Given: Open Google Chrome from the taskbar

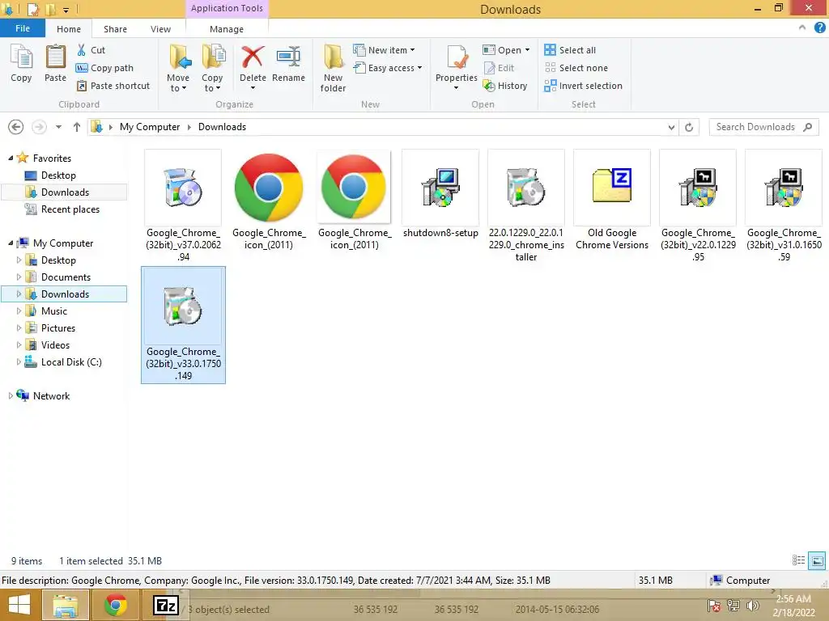Looking at the screenshot, I should point(115,605).
